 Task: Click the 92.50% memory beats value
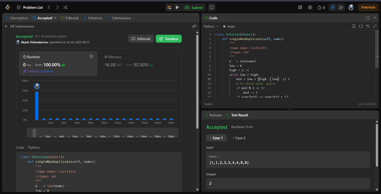pos(141,65)
